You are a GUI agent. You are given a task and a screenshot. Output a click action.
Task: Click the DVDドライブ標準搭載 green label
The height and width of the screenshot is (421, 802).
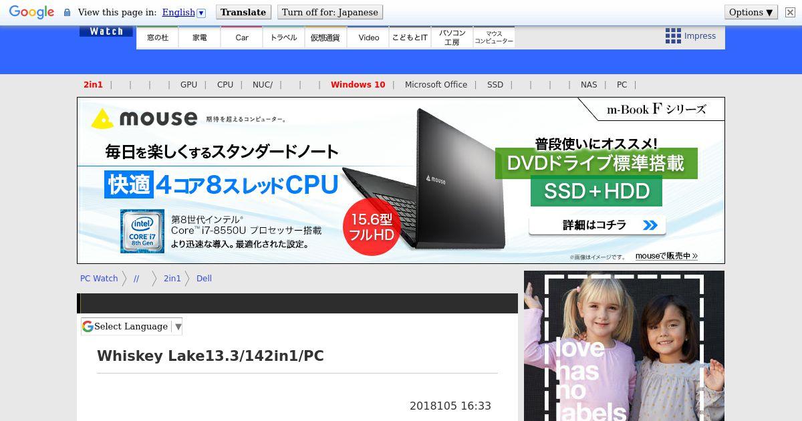click(596, 164)
